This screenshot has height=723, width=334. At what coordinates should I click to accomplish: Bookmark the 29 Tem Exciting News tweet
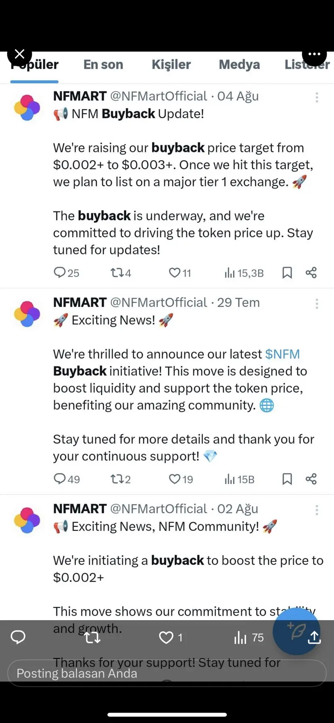[287, 479]
